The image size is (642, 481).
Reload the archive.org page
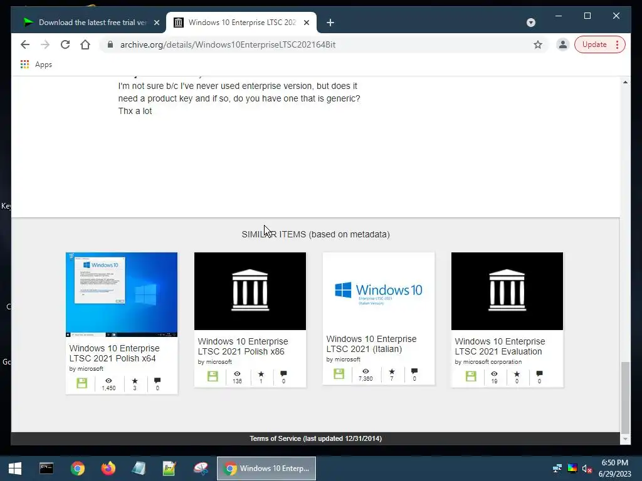[x=65, y=44]
